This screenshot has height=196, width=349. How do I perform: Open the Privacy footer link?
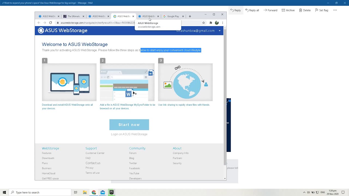pos(89,168)
